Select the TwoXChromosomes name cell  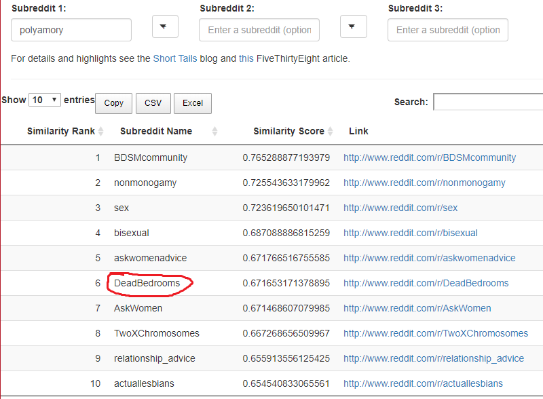tap(157, 333)
